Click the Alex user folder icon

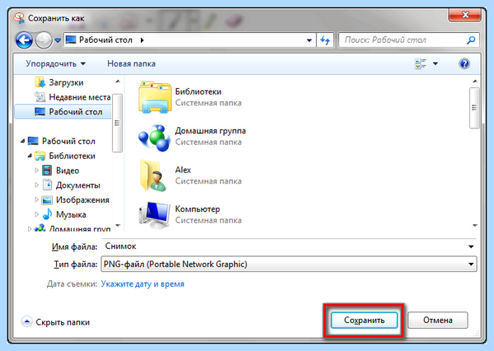[x=153, y=176]
